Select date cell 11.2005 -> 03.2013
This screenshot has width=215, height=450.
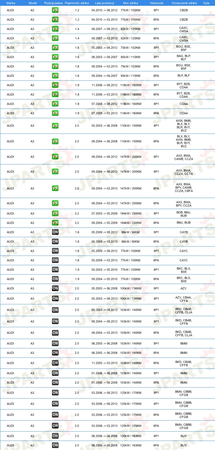tap(104, 363)
